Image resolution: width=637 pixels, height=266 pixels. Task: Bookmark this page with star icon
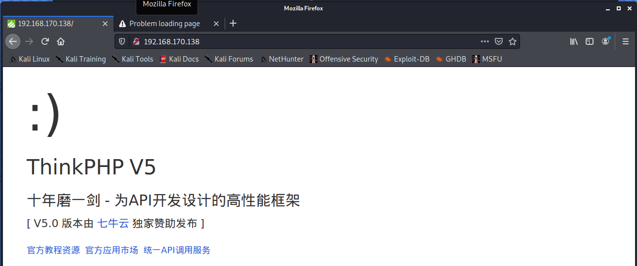pyautogui.click(x=513, y=41)
